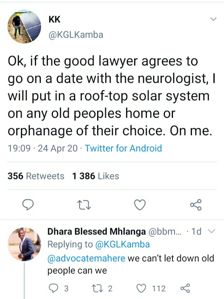The height and width of the screenshot is (299, 224).
Task: Open the Twitter for Android link
Action: [x=123, y=148]
